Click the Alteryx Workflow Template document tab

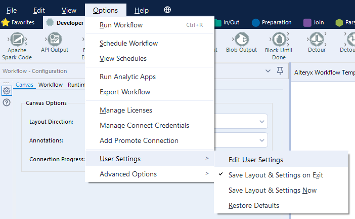(x=324, y=72)
